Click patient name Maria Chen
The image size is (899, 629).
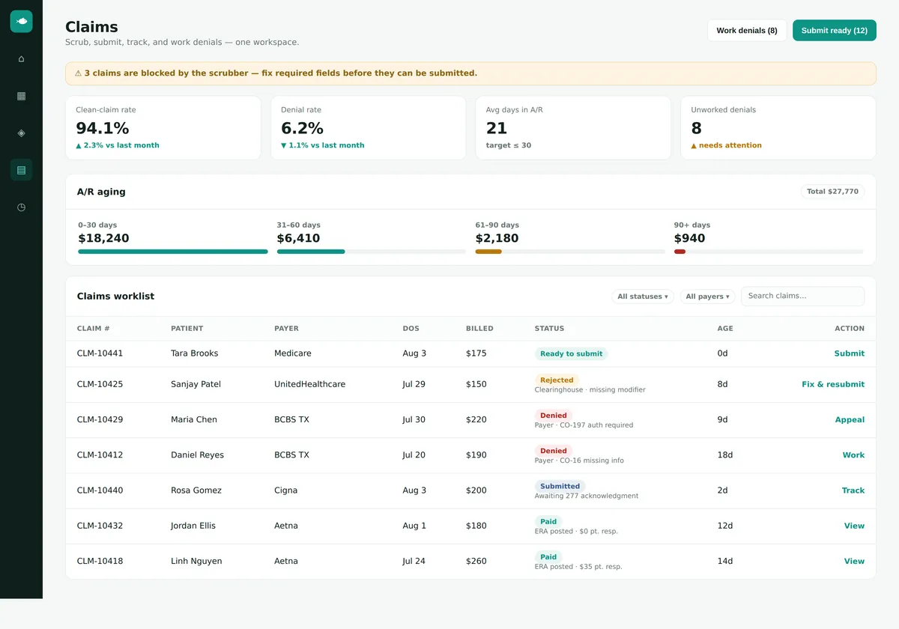[194, 420]
